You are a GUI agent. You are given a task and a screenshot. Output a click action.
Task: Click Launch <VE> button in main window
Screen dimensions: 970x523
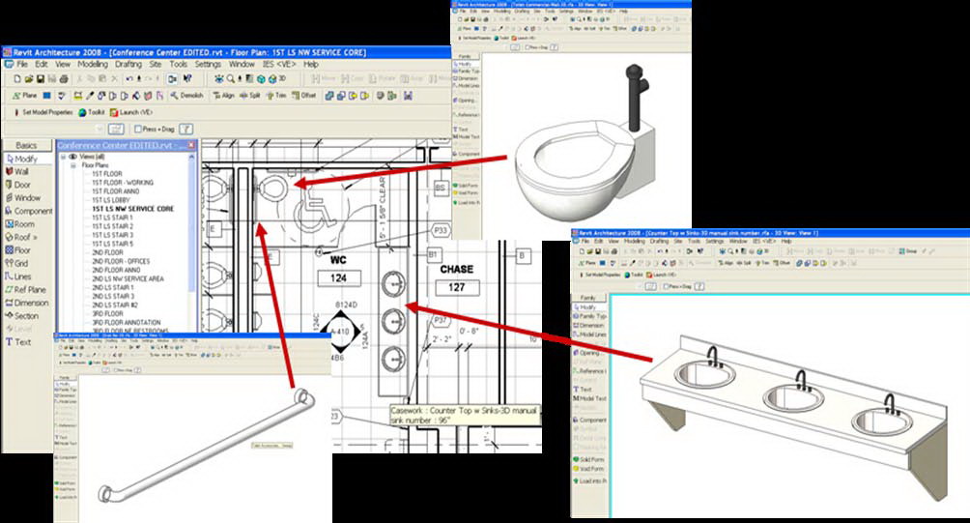point(131,113)
